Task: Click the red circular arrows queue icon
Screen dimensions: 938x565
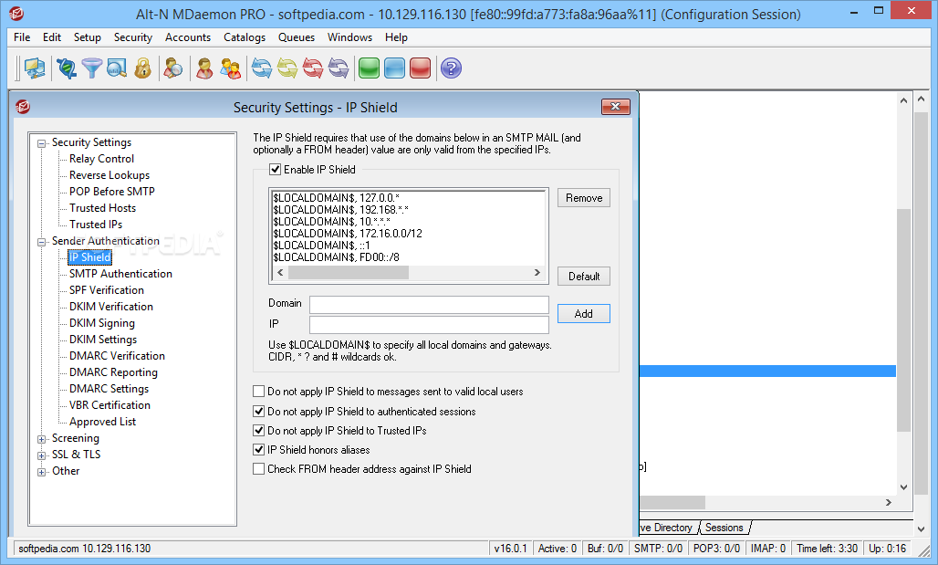Action: [x=313, y=68]
